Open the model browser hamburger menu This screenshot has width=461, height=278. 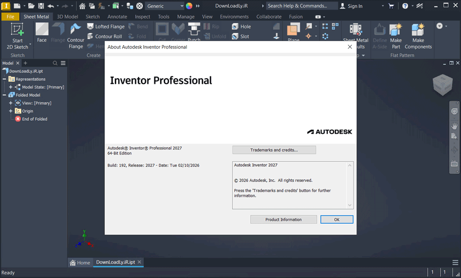[63, 63]
